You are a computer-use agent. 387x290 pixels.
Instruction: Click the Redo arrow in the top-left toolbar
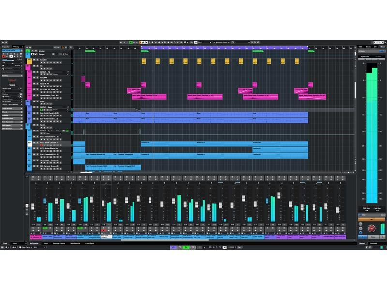[6, 43]
